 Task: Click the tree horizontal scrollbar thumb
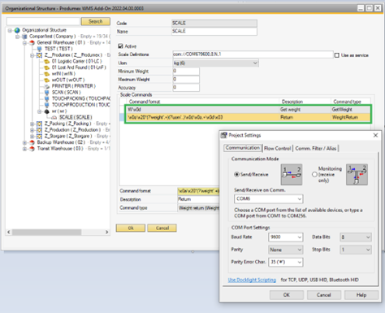pyautogui.click(x=46, y=233)
